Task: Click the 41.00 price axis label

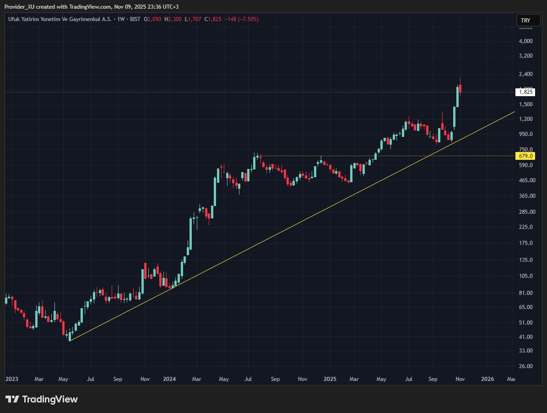Action: [526, 337]
